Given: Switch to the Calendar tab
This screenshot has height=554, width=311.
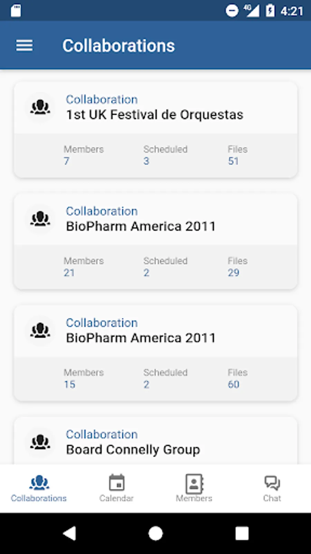Looking at the screenshot, I should pyautogui.click(x=116, y=488).
